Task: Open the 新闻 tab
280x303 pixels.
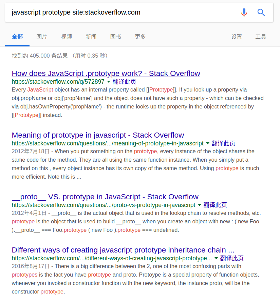Action: (91, 37)
